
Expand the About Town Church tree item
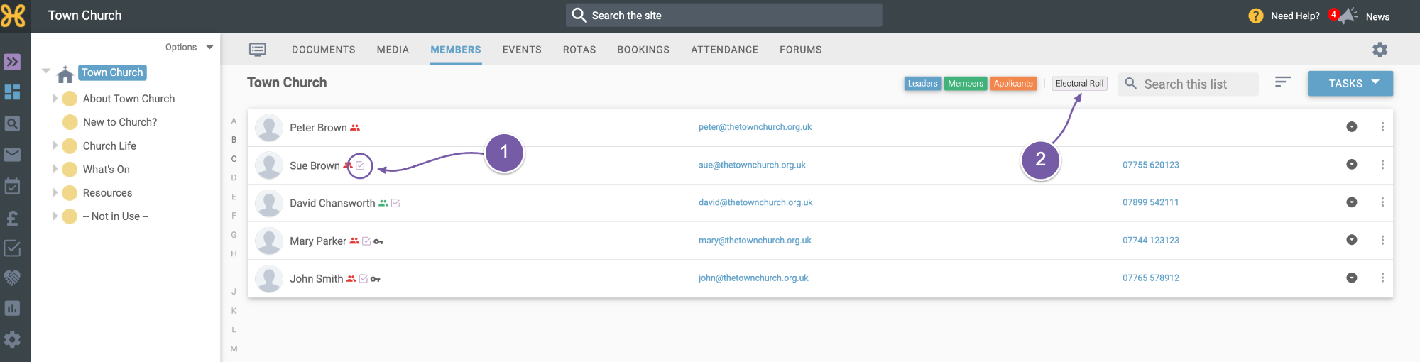click(x=55, y=99)
